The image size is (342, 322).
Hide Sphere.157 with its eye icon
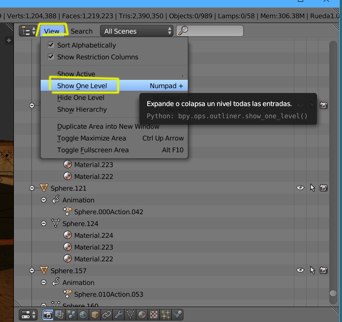point(301,270)
